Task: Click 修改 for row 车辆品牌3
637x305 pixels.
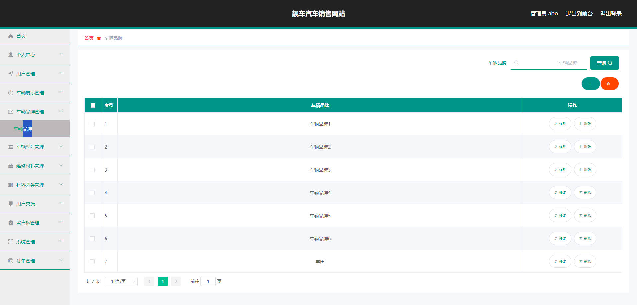Action: pos(560,170)
